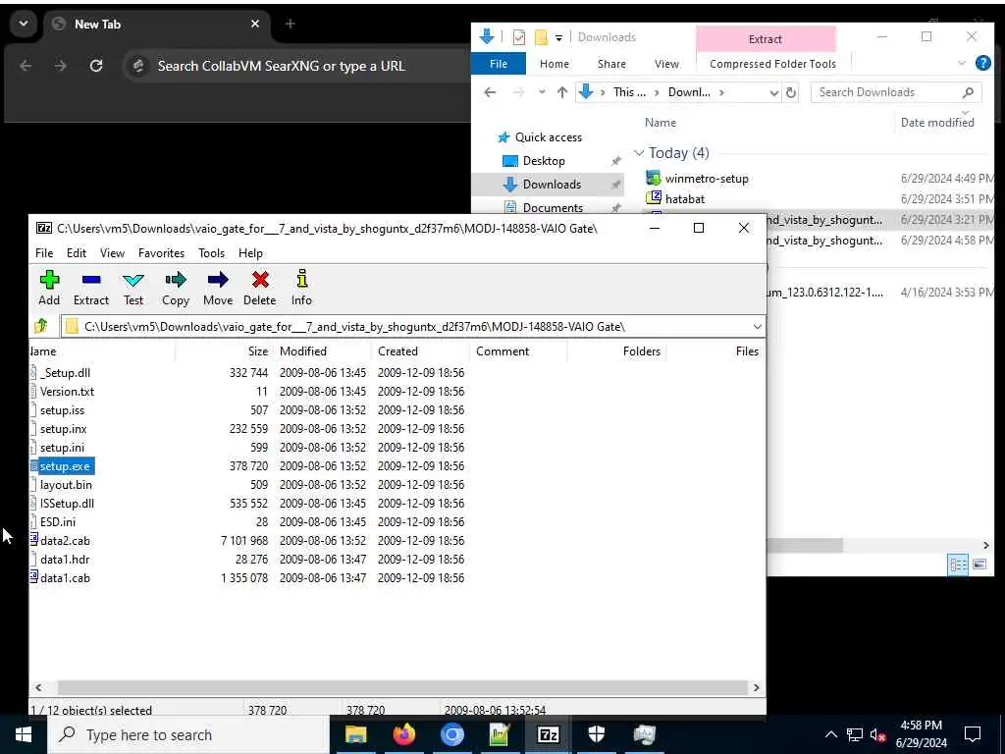Close the New Tab browser tab
1005x754 pixels.
[x=255, y=24]
